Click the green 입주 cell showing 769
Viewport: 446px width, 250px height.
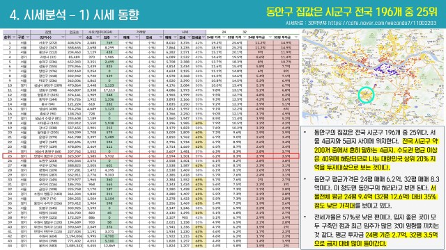click(x=109, y=43)
